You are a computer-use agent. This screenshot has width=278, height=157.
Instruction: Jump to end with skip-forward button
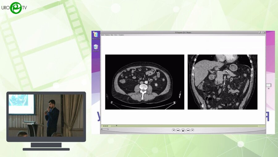click(192, 130)
